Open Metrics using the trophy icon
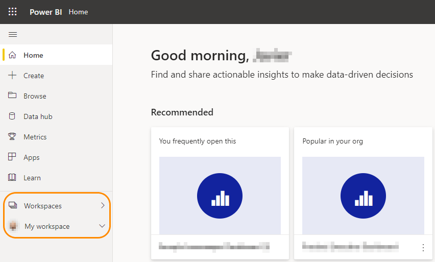Viewport: 435px width, 262px height. 13,137
